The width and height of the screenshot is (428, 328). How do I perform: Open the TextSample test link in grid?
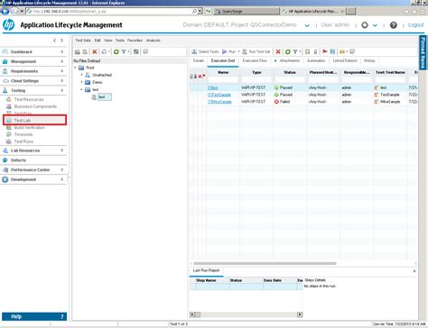(x=219, y=95)
